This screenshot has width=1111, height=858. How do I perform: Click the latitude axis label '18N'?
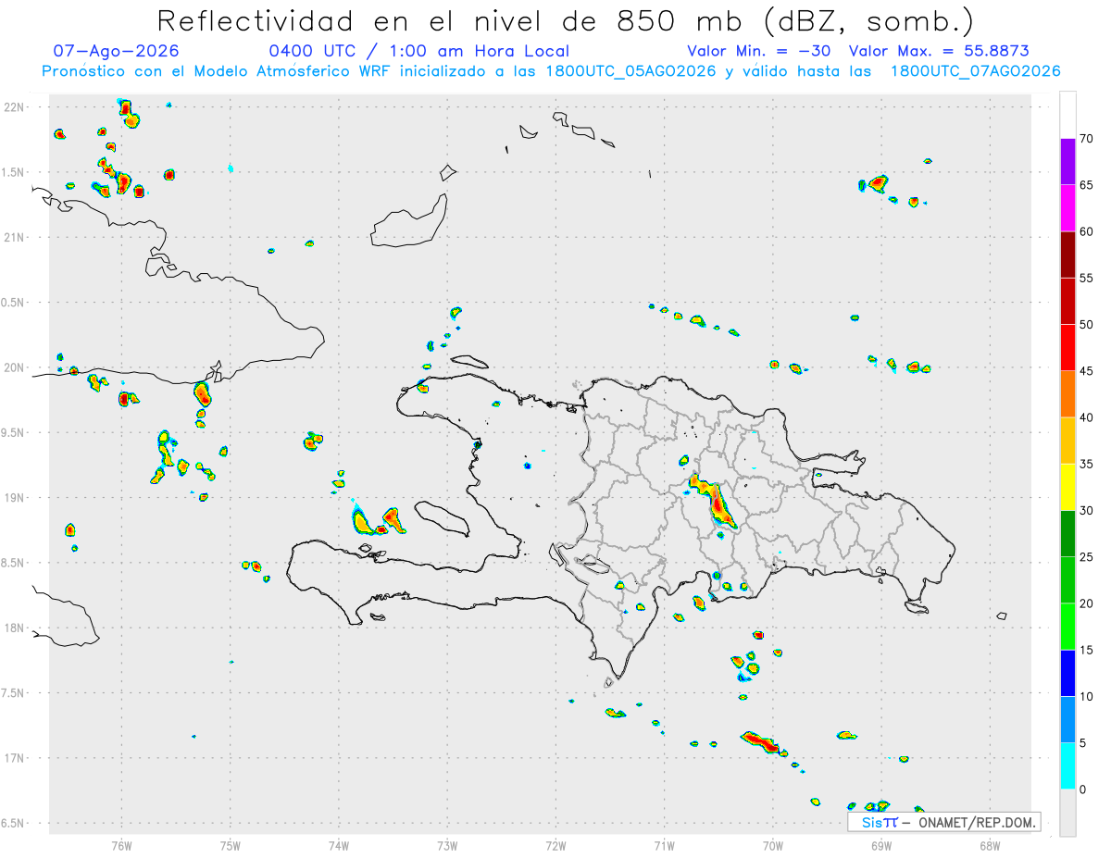coord(15,628)
